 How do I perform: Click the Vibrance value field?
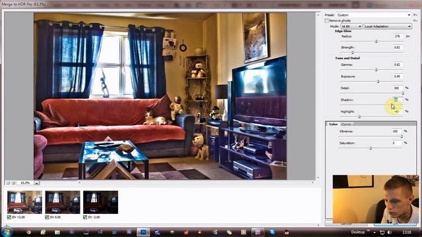(x=396, y=131)
